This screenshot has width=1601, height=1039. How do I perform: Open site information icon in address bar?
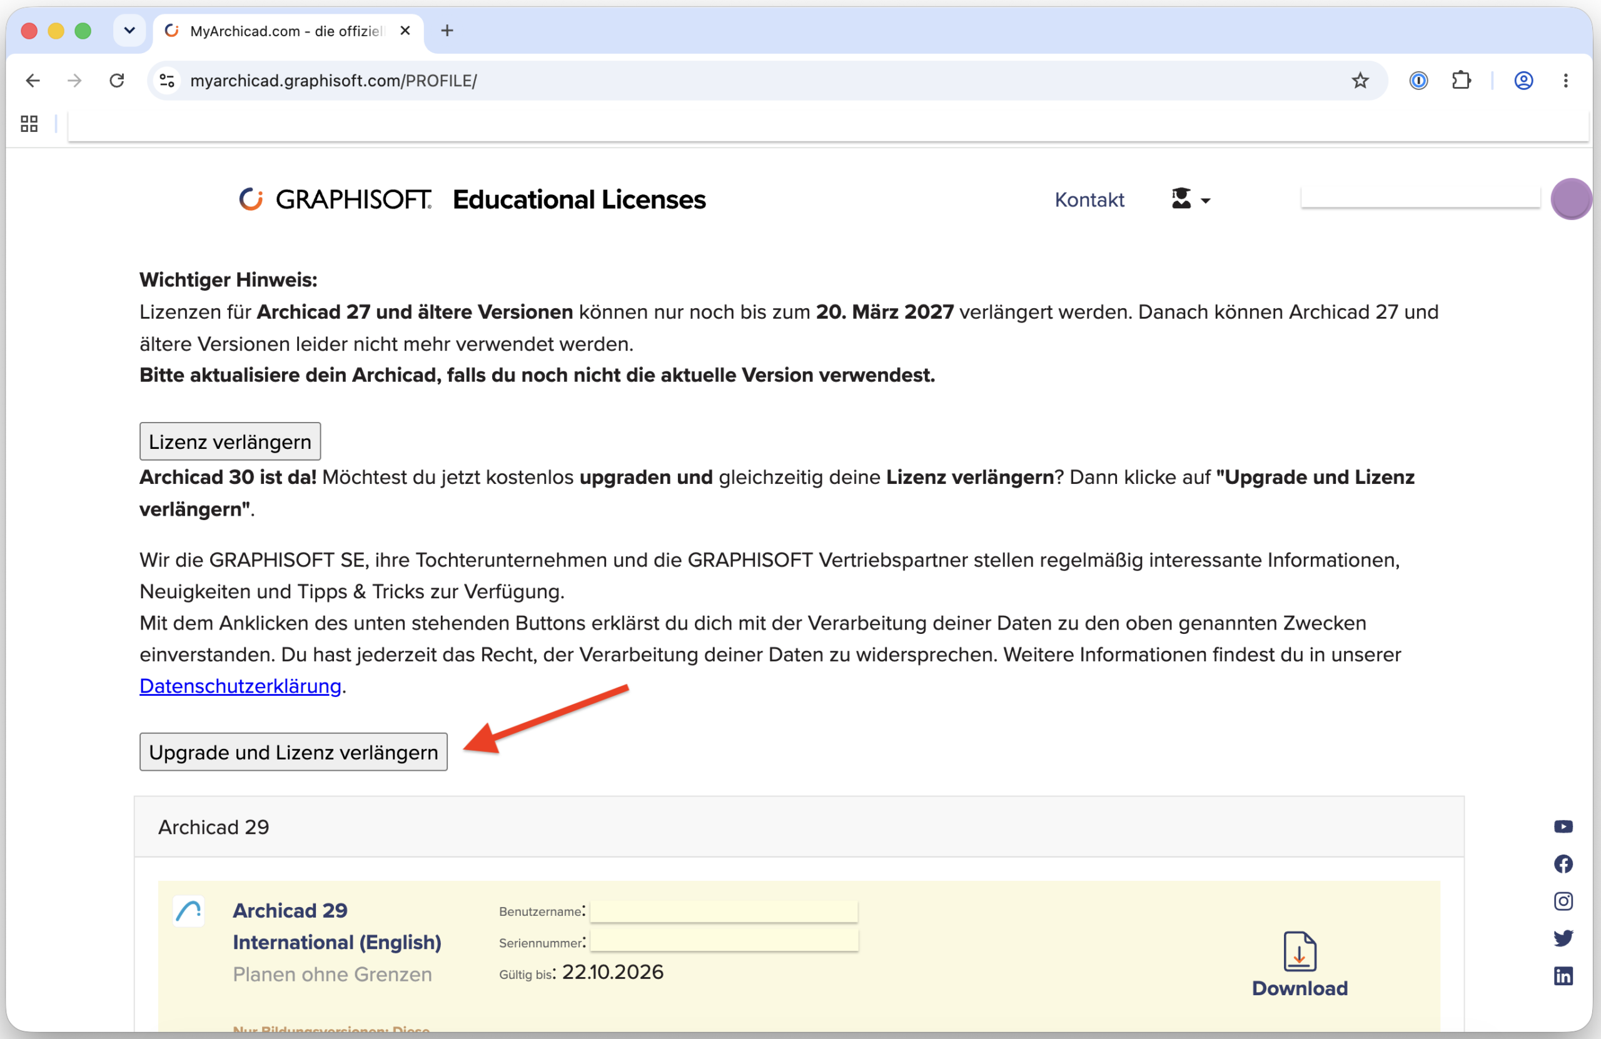click(x=167, y=81)
